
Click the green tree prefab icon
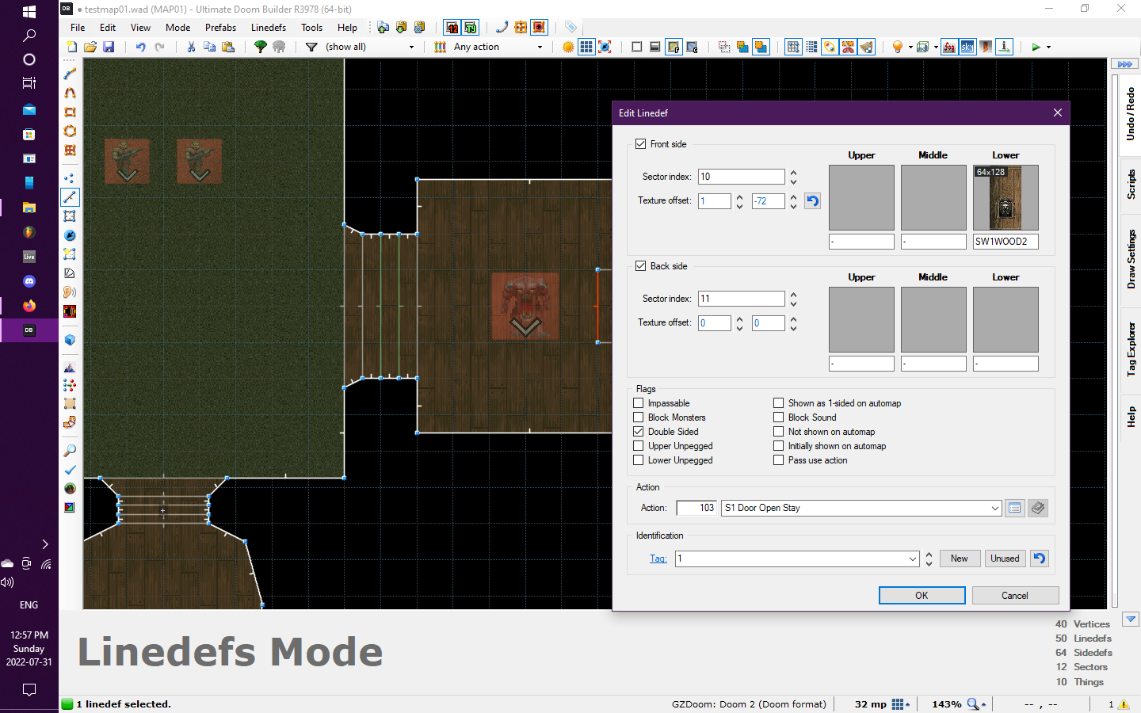click(x=260, y=48)
